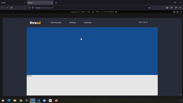Click the page info icon in the address bar
This screenshot has width=183, height=103.
[33, 8]
